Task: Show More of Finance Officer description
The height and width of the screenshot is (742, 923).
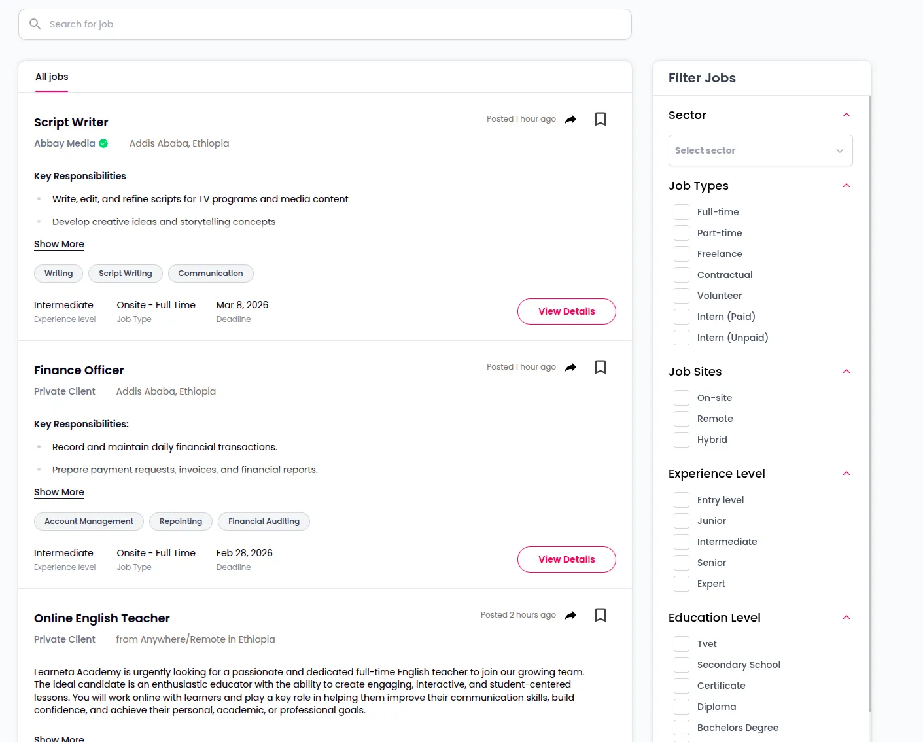Action: pyautogui.click(x=59, y=492)
